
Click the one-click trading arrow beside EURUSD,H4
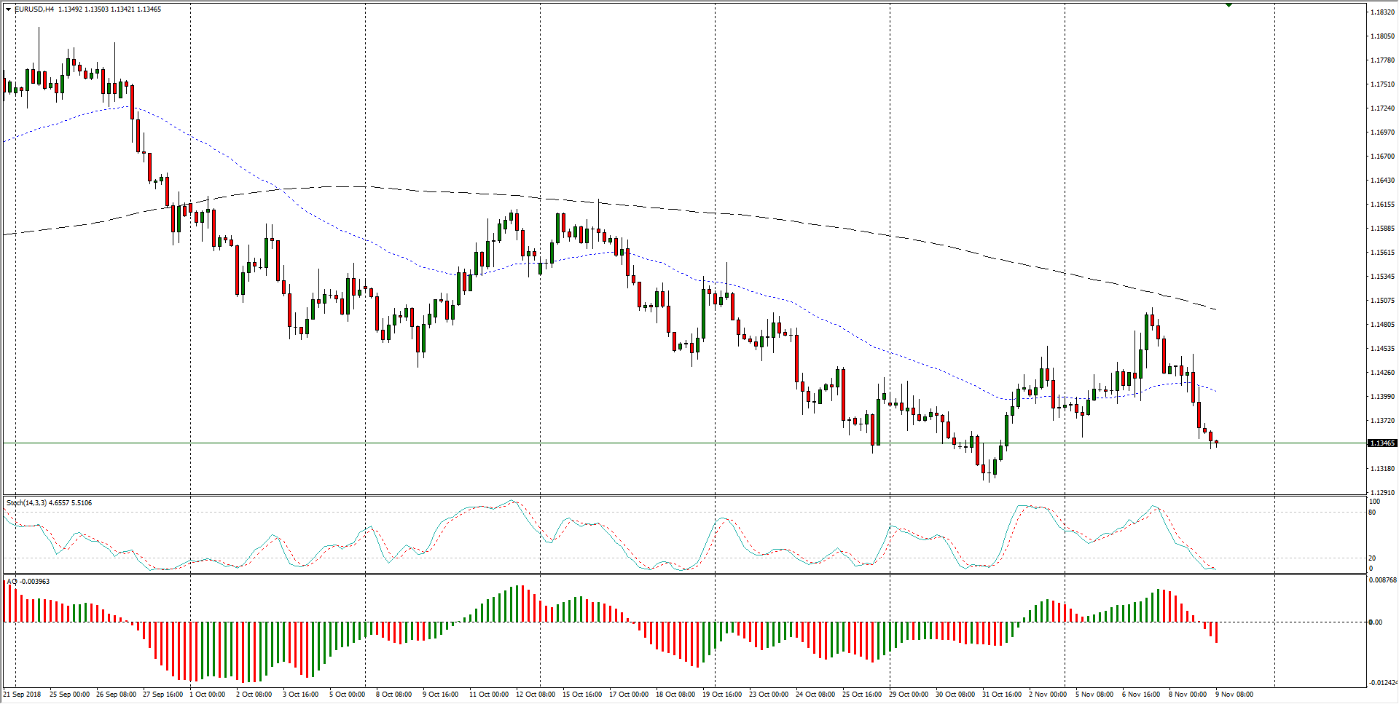point(8,9)
